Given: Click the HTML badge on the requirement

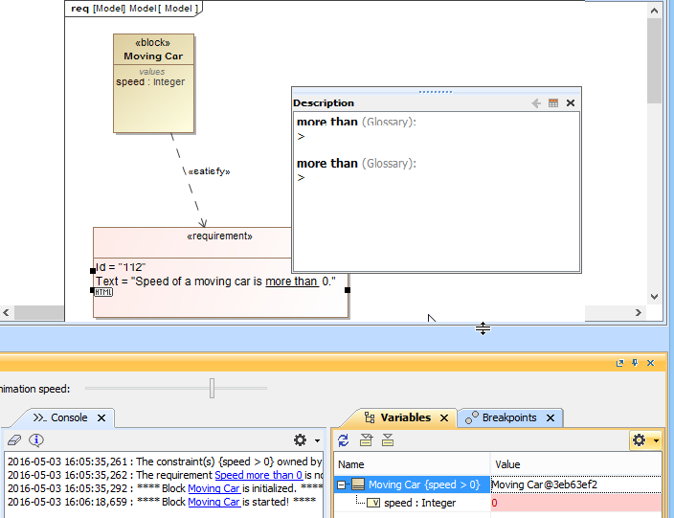Looking at the screenshot, I should click(x=103, y=292).
